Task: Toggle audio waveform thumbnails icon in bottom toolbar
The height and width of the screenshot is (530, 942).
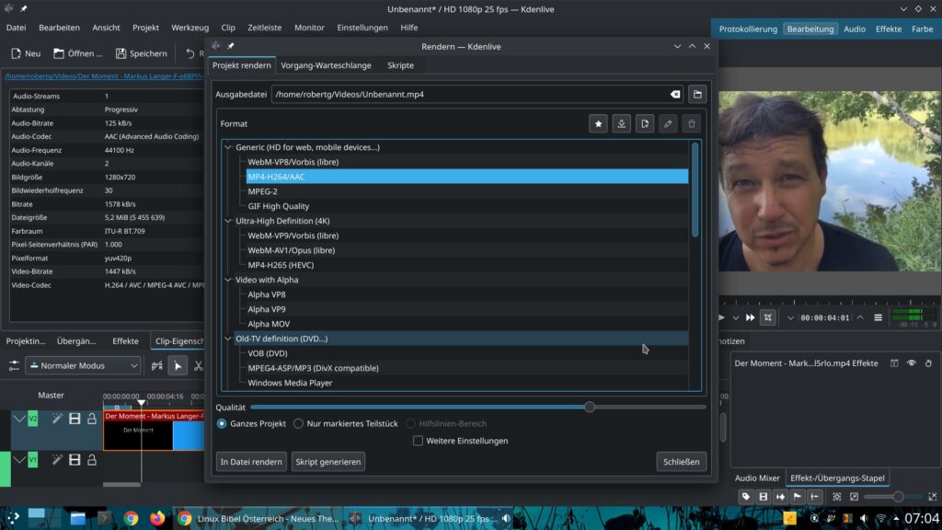Action: pos(780,497)
